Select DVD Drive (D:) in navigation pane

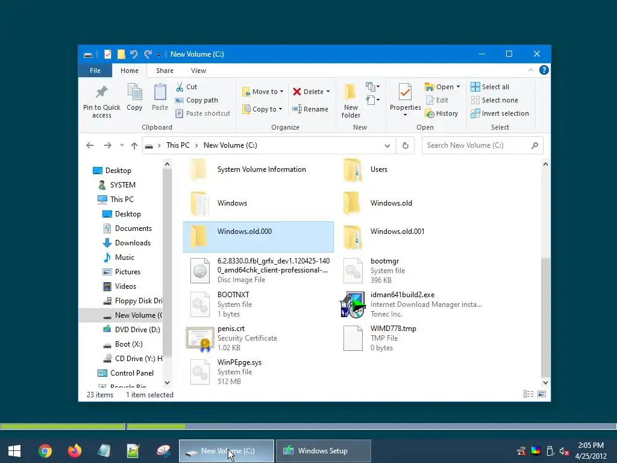click(x=131, y=330)
